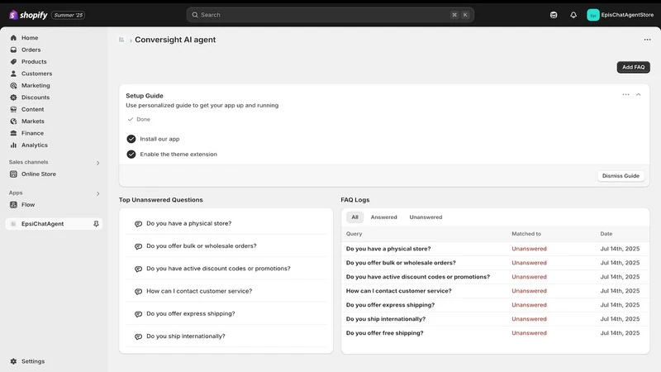Screen dimensions: 661x372
Task: Click chat icon beside physical store question
Action: point(138,223)
